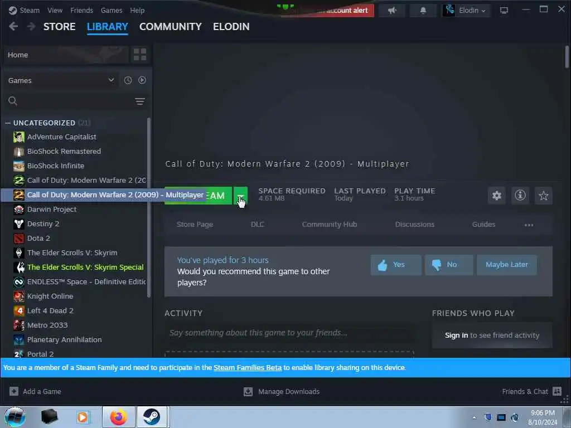Click Sign in for friend activity
This screenshot has height=428, width=571.
456,335
